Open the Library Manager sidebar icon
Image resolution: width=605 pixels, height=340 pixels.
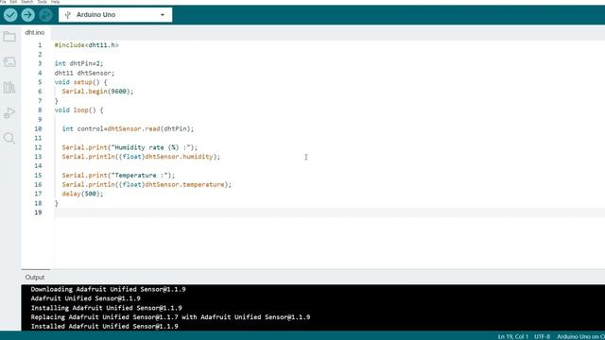(x=9, y=88)
